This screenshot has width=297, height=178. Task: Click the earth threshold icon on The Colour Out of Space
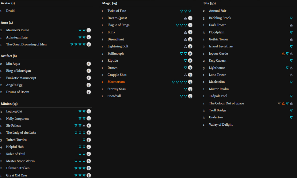279,103
